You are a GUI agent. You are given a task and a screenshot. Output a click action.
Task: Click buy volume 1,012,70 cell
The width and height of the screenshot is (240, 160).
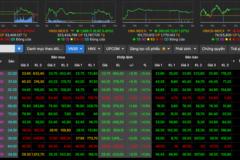tap(38, 154)
